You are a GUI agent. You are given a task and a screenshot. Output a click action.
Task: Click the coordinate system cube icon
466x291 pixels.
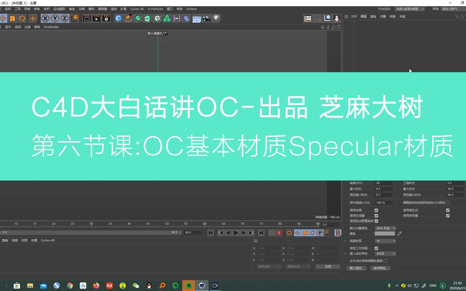pyautogui.click(x=75, y=18)
